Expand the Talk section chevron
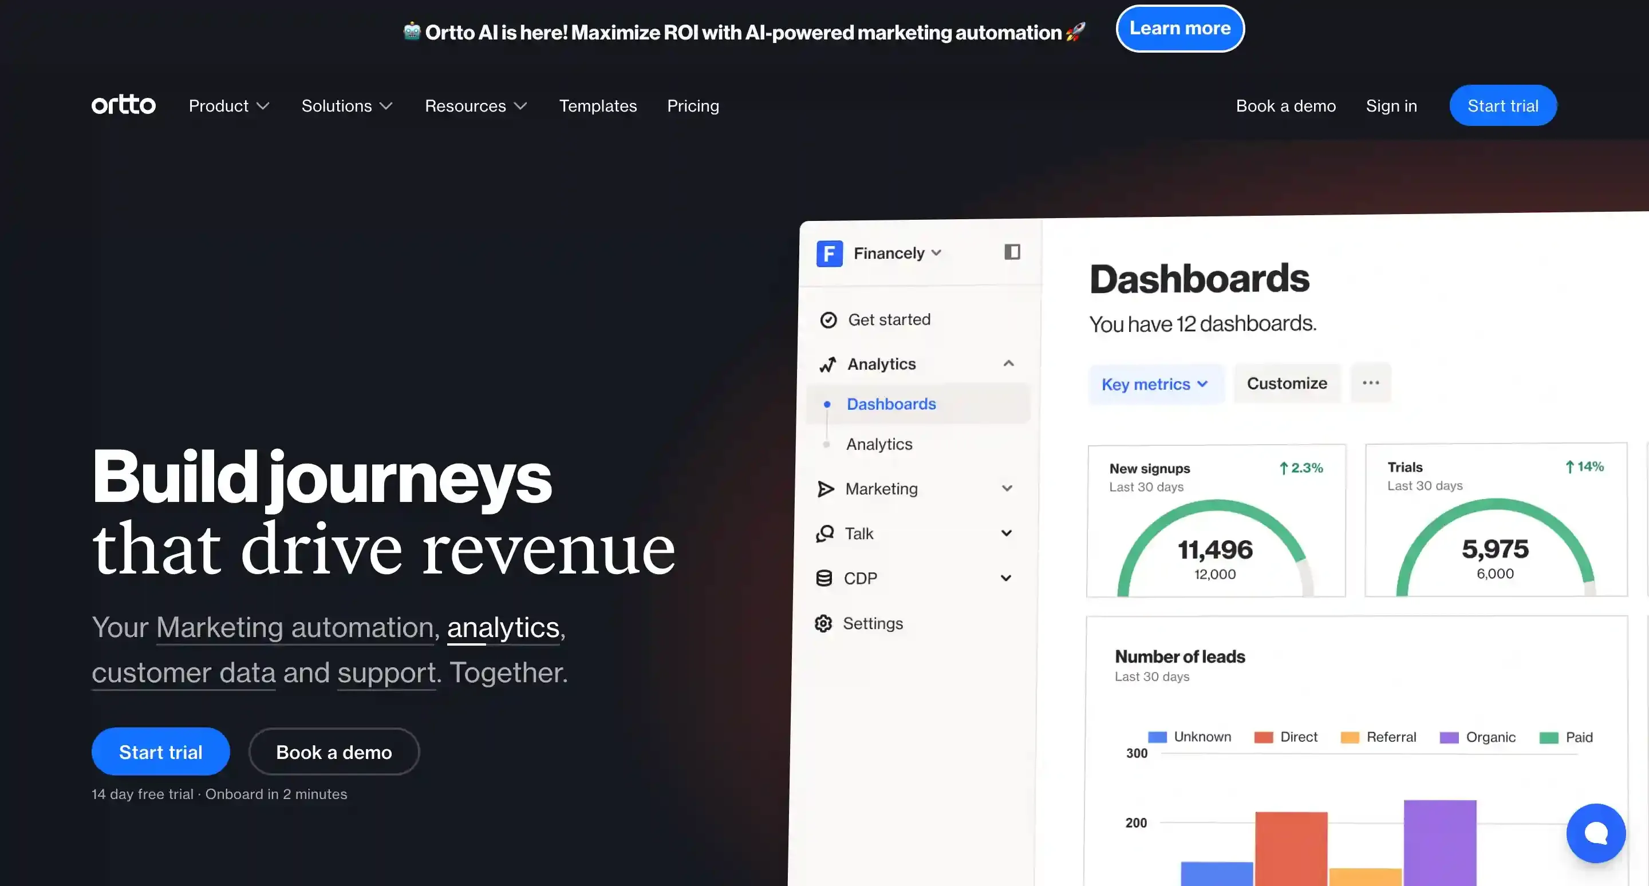Image resolution: width=1649 pixels, height=886 pixels. click(x=1007, y=533)
